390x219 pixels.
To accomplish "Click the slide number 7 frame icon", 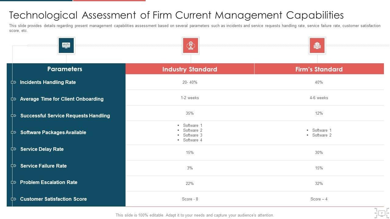I will [381, 213].
